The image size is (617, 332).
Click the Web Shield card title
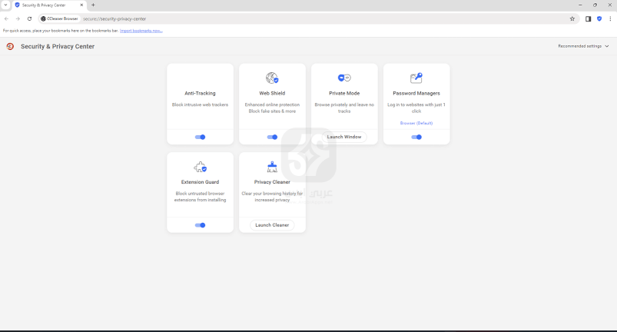click(x=272, y=93)
